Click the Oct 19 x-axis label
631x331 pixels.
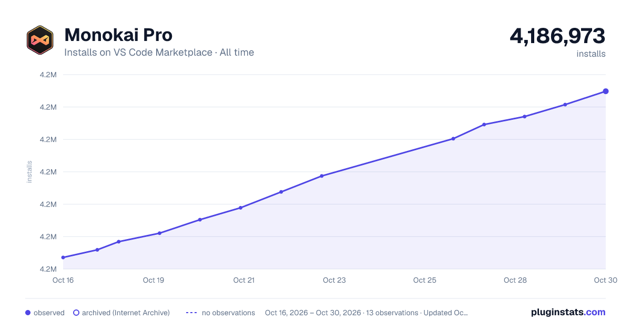(154, 280)
